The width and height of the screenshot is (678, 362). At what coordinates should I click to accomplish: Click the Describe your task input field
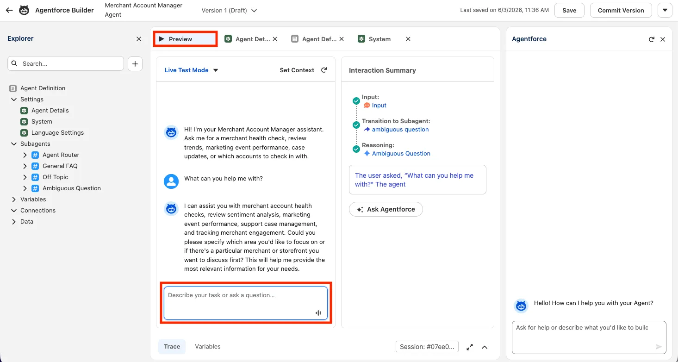pyautogui.click(x=246, y=303)
